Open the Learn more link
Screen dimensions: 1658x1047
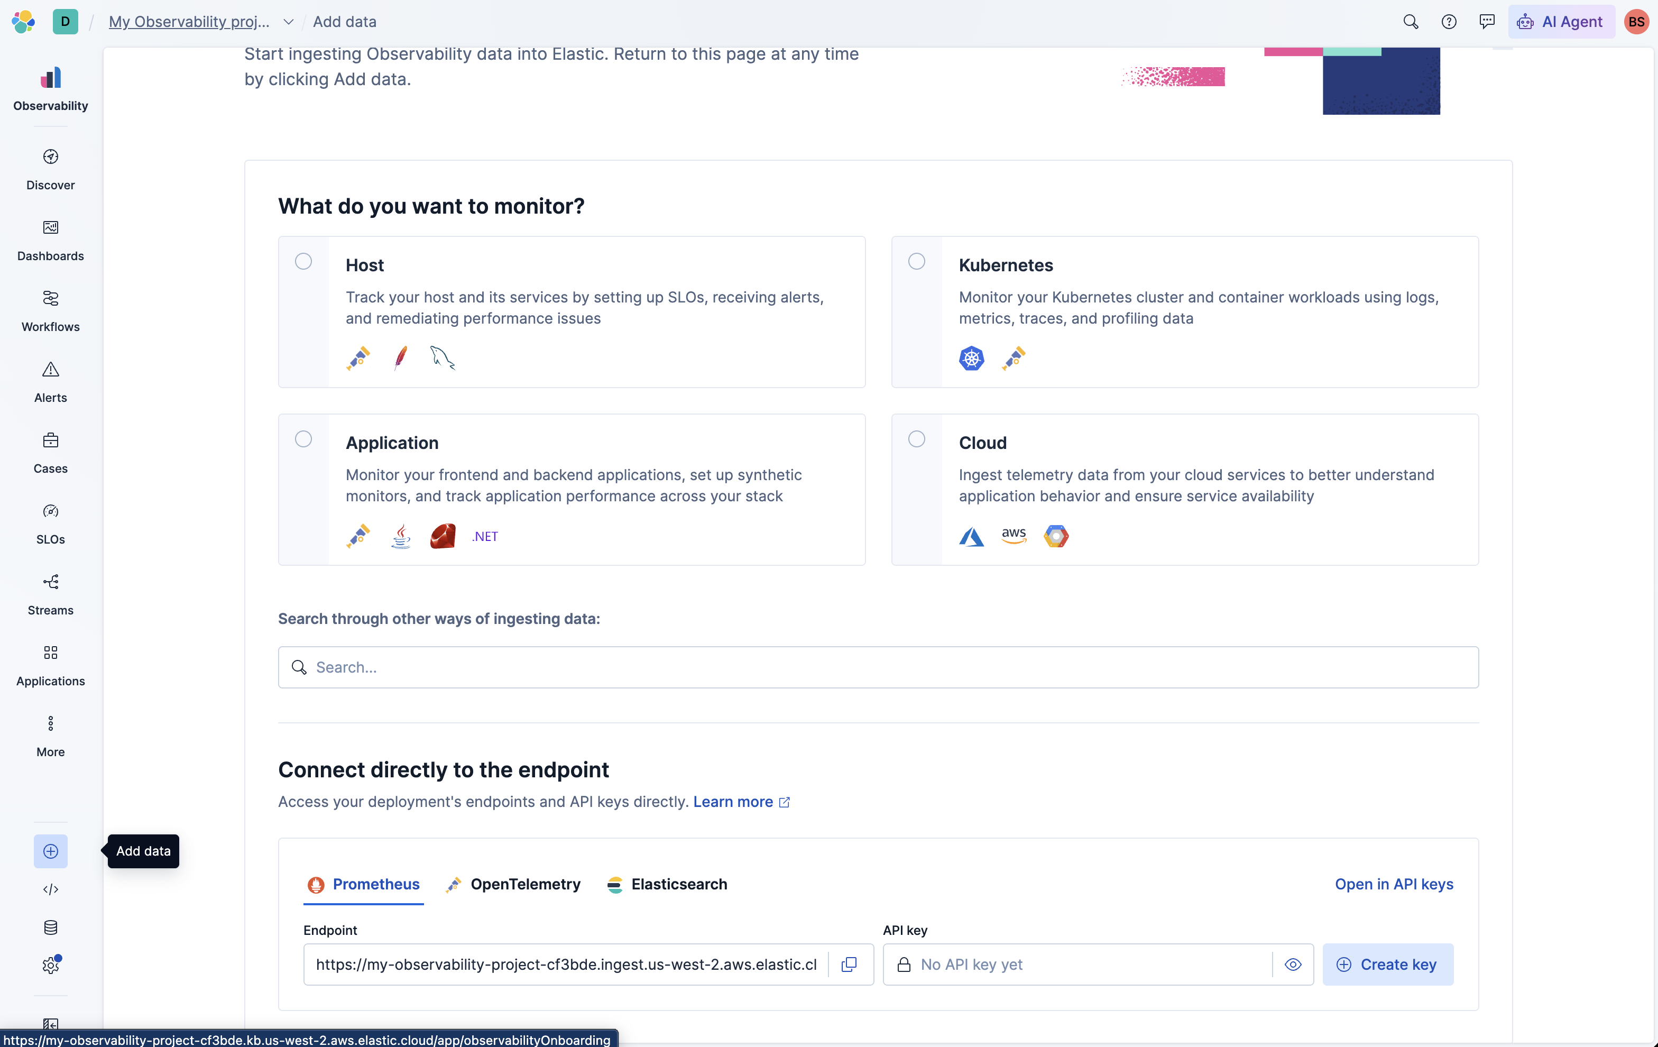[741, 802]
